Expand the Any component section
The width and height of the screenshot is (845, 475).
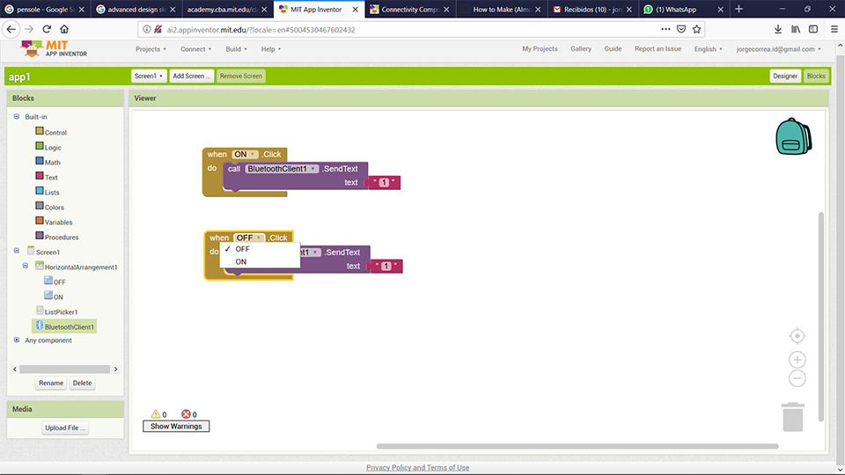tap(17, 340)
